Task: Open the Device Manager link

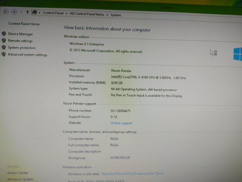Action: [20, 34]
